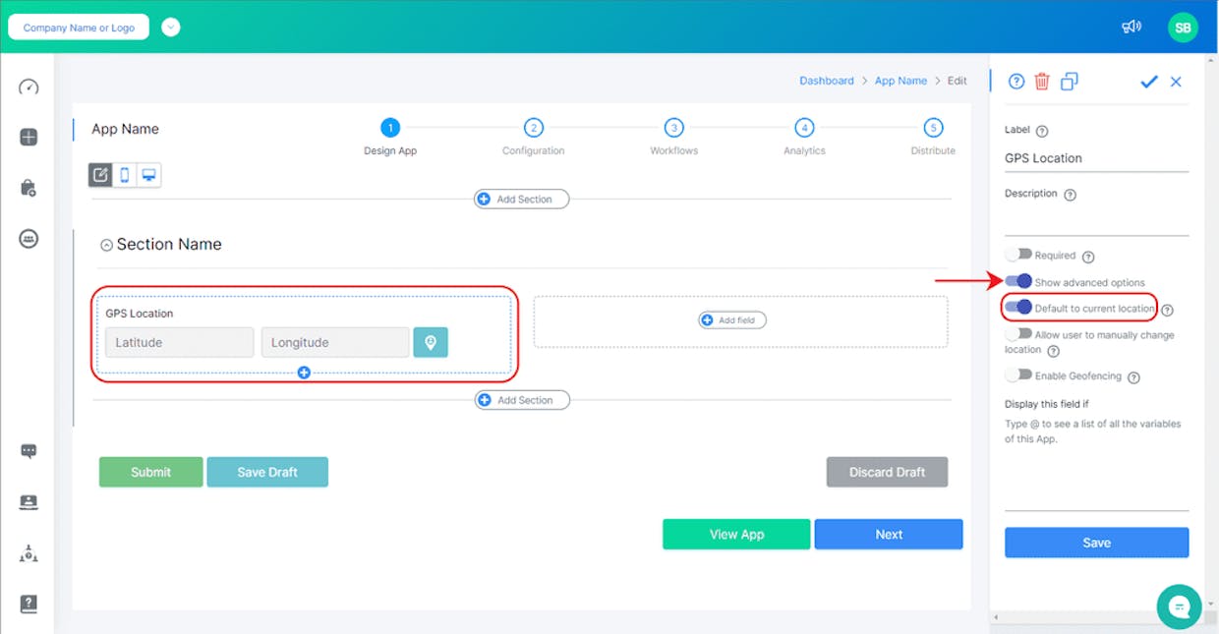Screen dimensions: 1219x634
Task: Click the View App button
Action: point(736,534)
